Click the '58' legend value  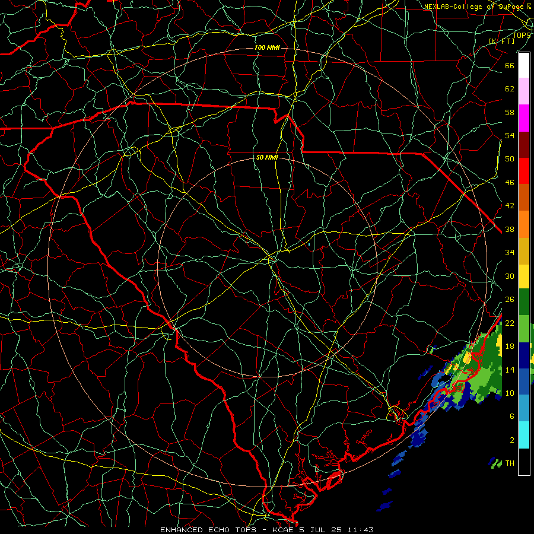tap(510, 112)
